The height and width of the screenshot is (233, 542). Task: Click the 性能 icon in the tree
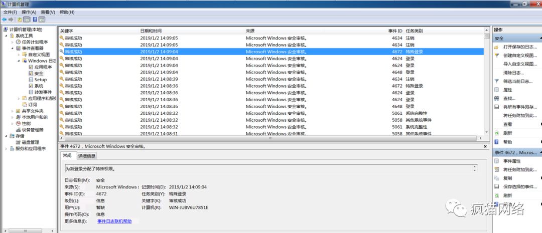point(19,123)
